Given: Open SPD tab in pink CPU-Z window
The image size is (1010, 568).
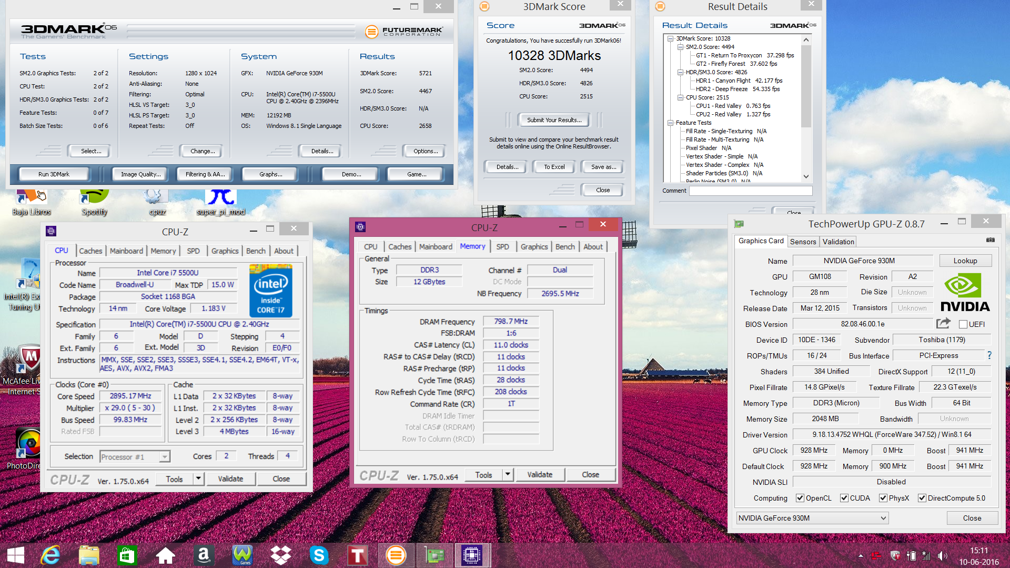Looking at the screenshot, I should click(502, 246).
